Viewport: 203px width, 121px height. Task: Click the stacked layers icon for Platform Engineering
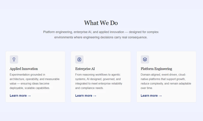point(145,59)
